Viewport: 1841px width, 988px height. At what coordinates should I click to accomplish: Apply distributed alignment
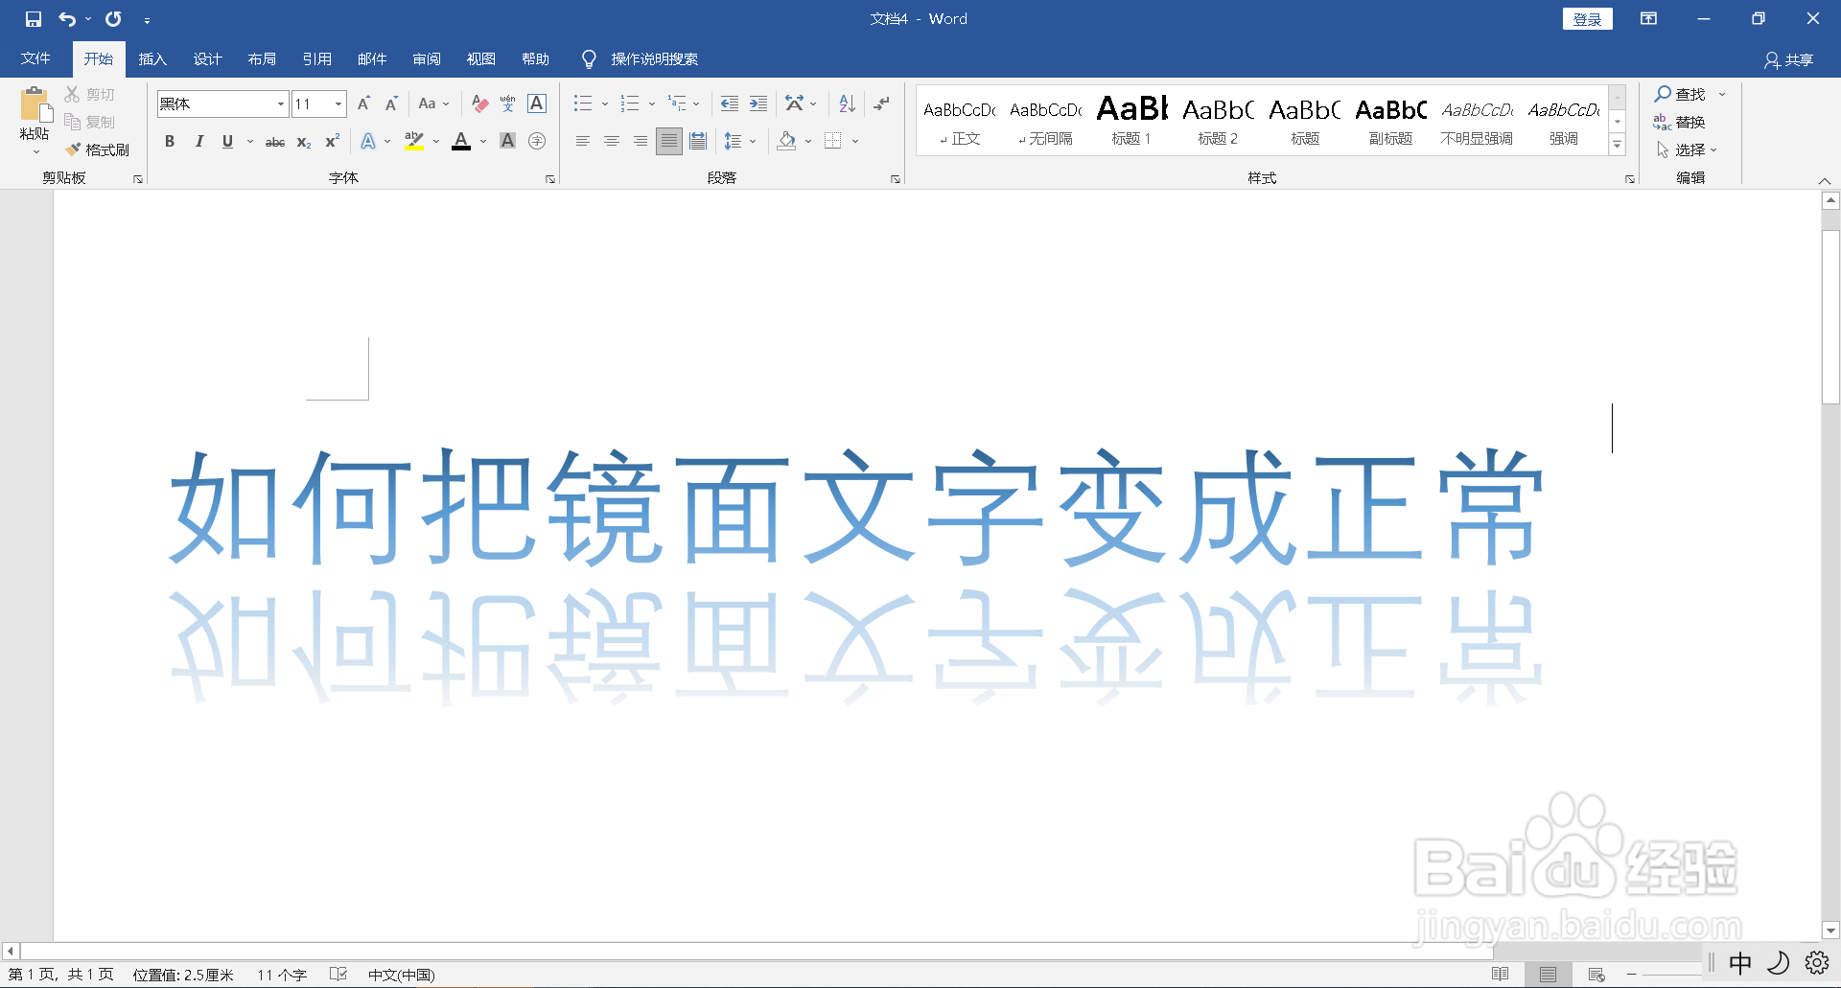coord(698,142)
